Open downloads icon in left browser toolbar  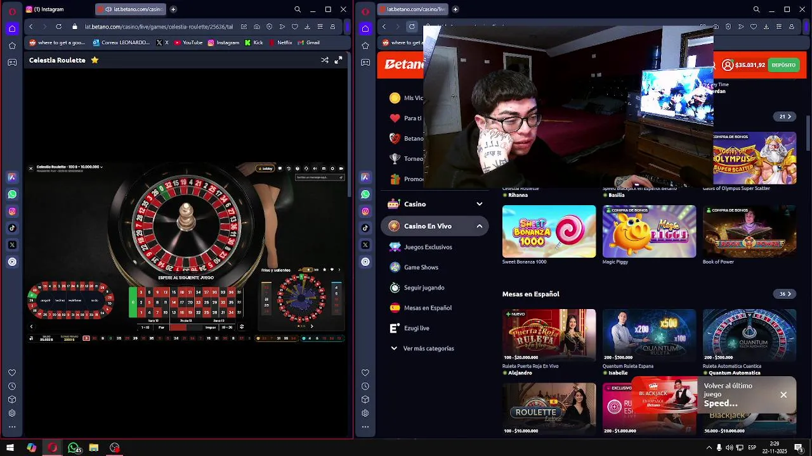click(307, 27)
